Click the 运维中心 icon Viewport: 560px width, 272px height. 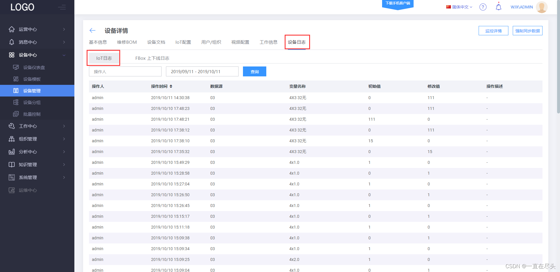point(12,190)
